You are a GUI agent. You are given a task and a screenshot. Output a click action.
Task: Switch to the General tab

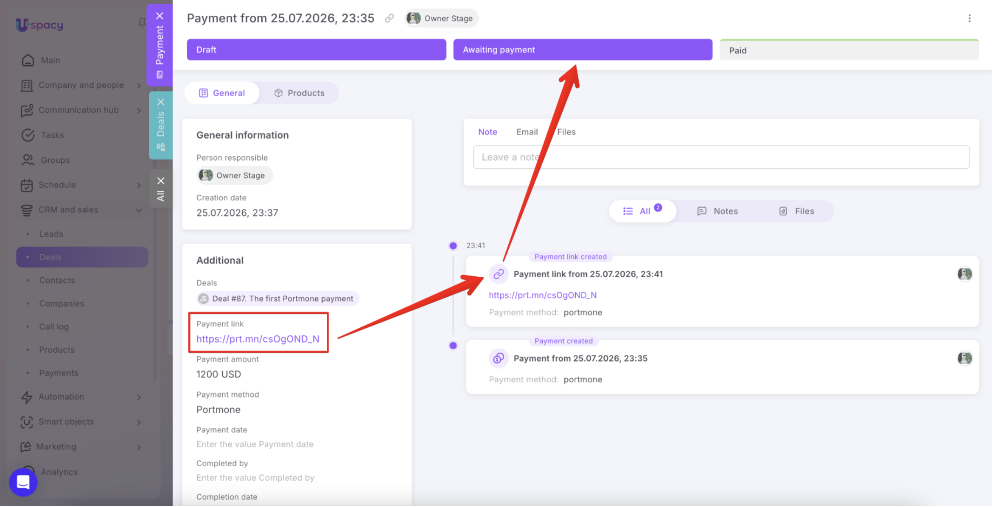tap(222, 93)
